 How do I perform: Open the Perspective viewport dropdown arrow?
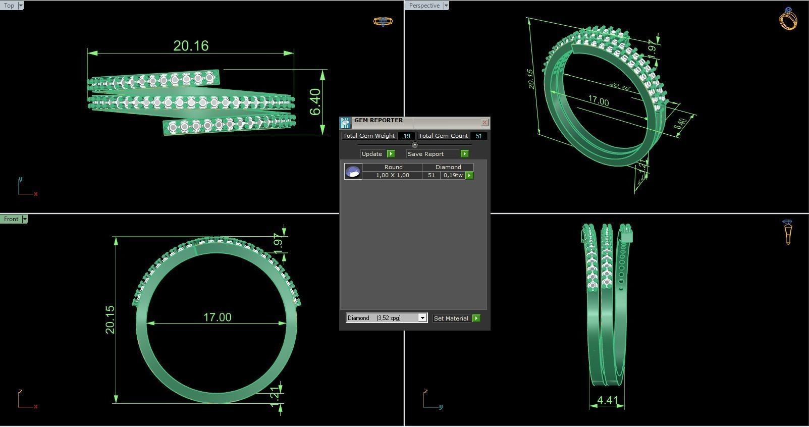(446, 6)
